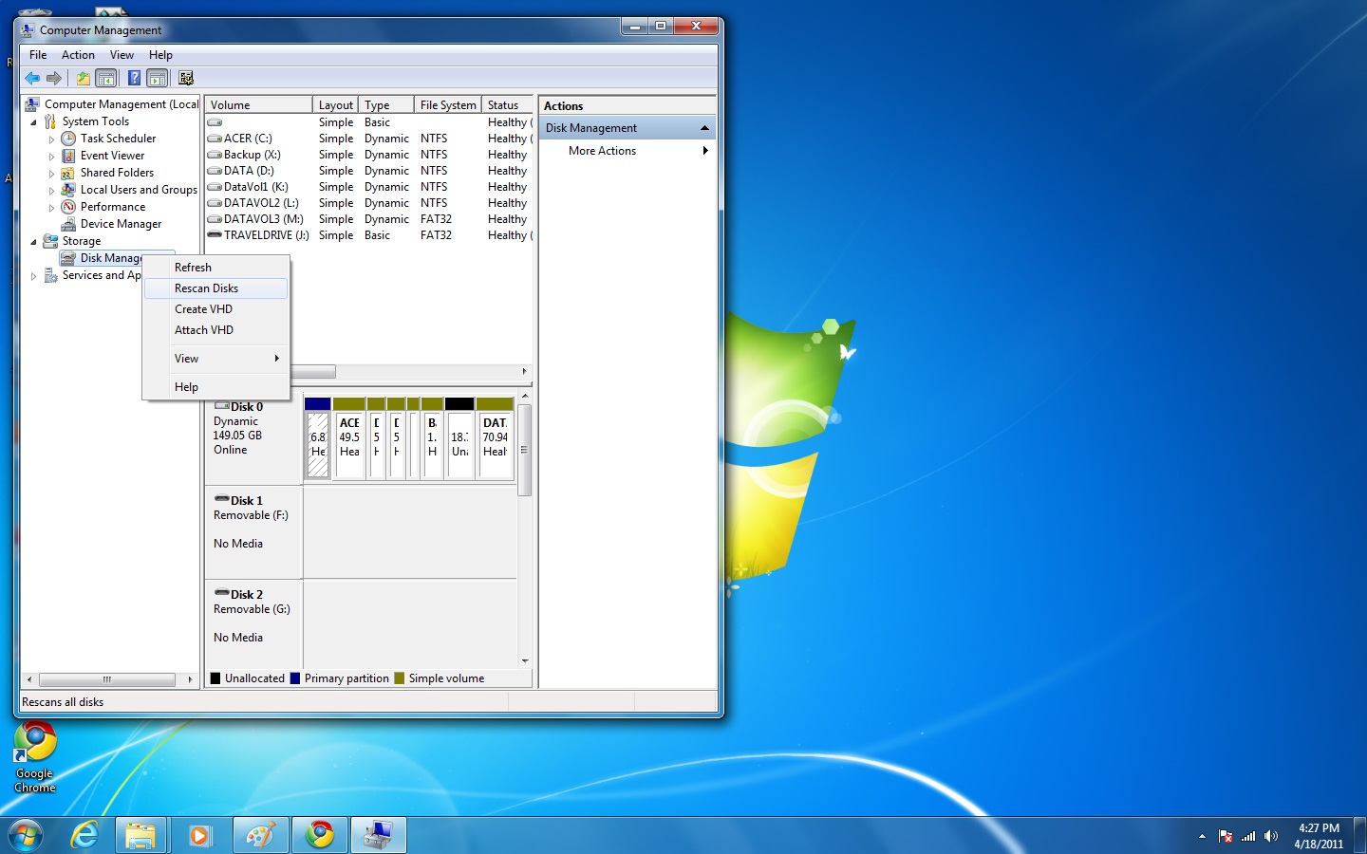Click the volume speaker tray icon
The height and width of the screenshot is (854, 1367).
(x=1271, y=836)
